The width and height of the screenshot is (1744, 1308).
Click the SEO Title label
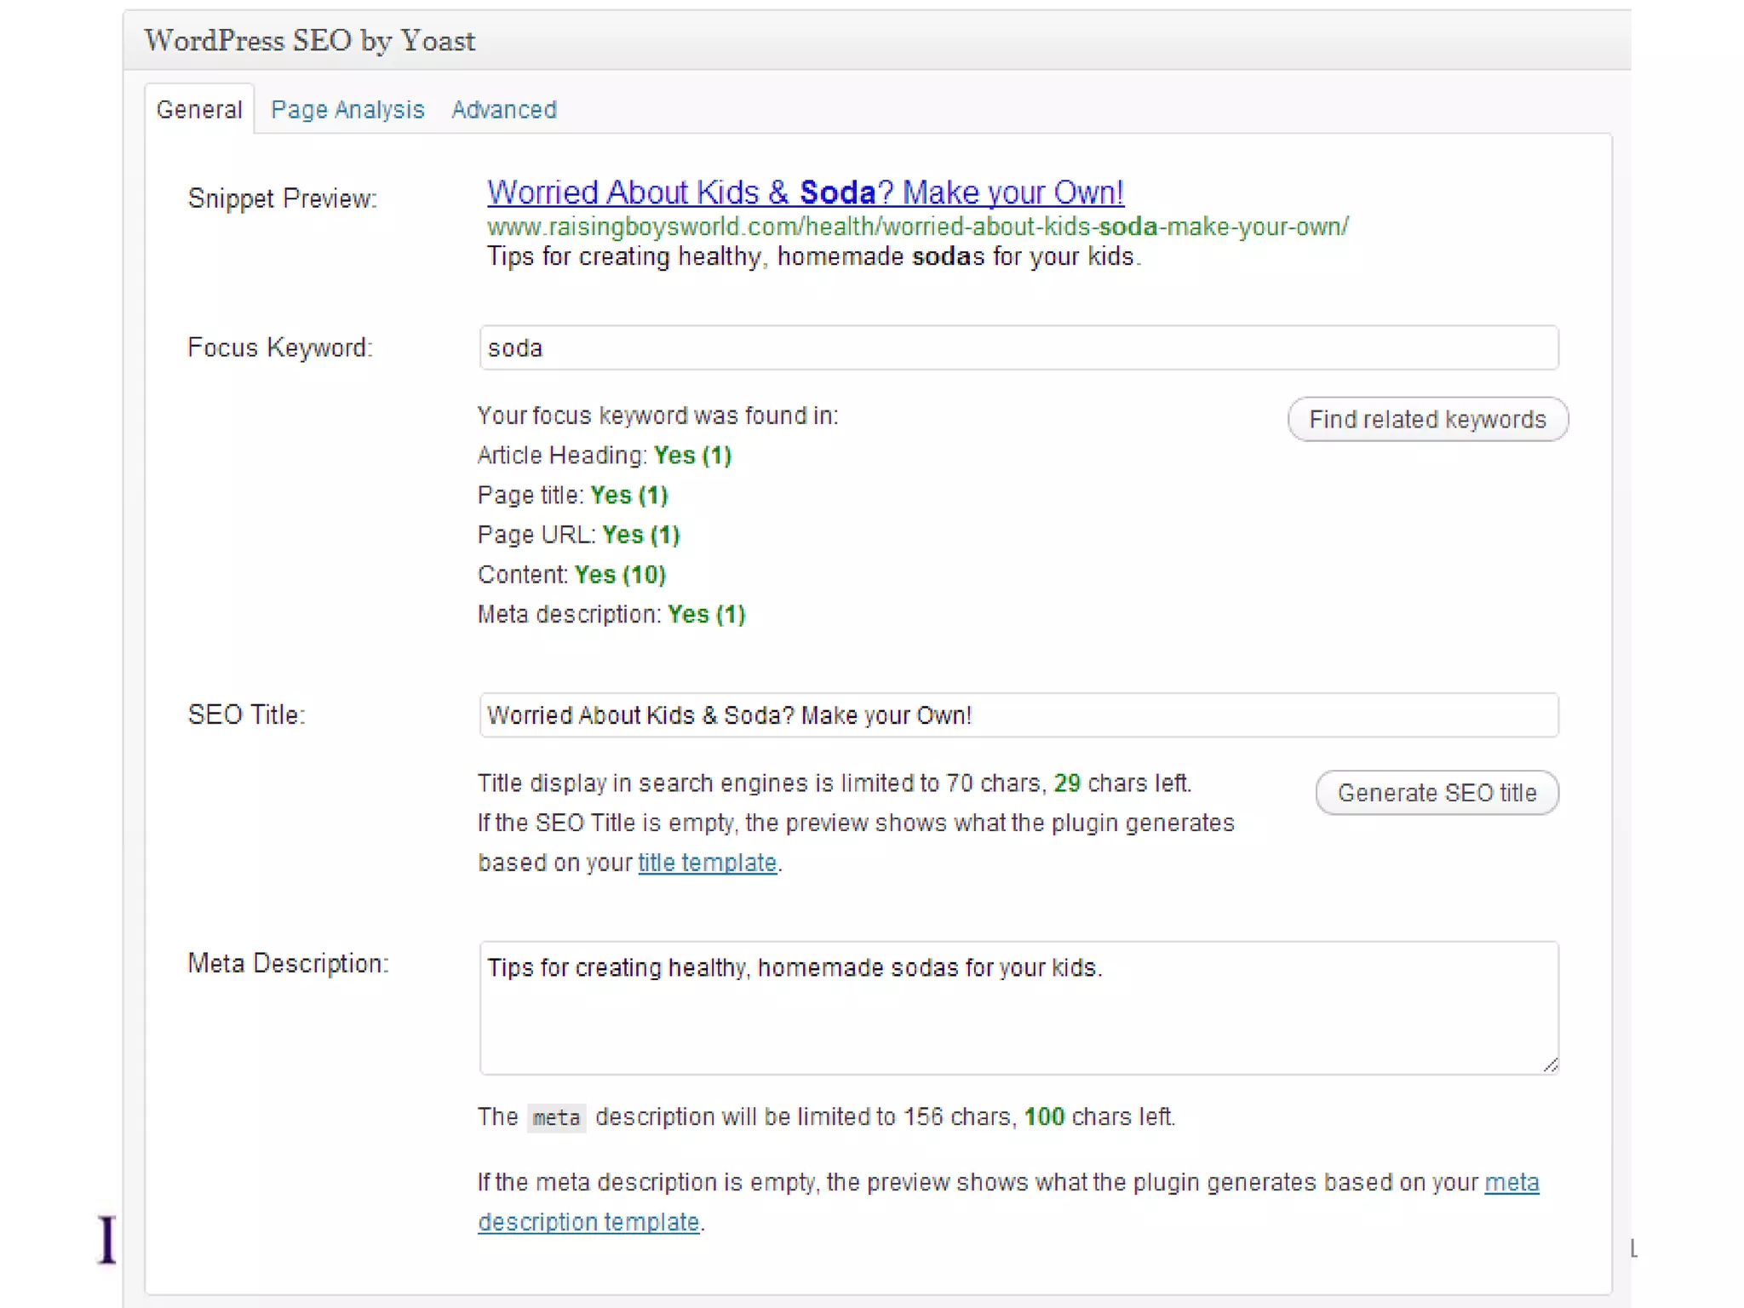(246, 714)
